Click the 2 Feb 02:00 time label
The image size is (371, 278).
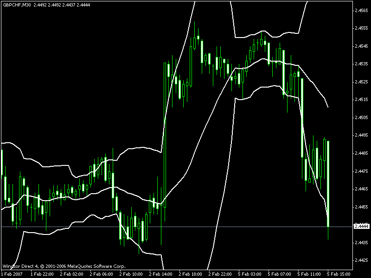coord(72,274)
